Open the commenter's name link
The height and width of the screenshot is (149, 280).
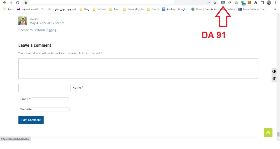tap(34, 19)
